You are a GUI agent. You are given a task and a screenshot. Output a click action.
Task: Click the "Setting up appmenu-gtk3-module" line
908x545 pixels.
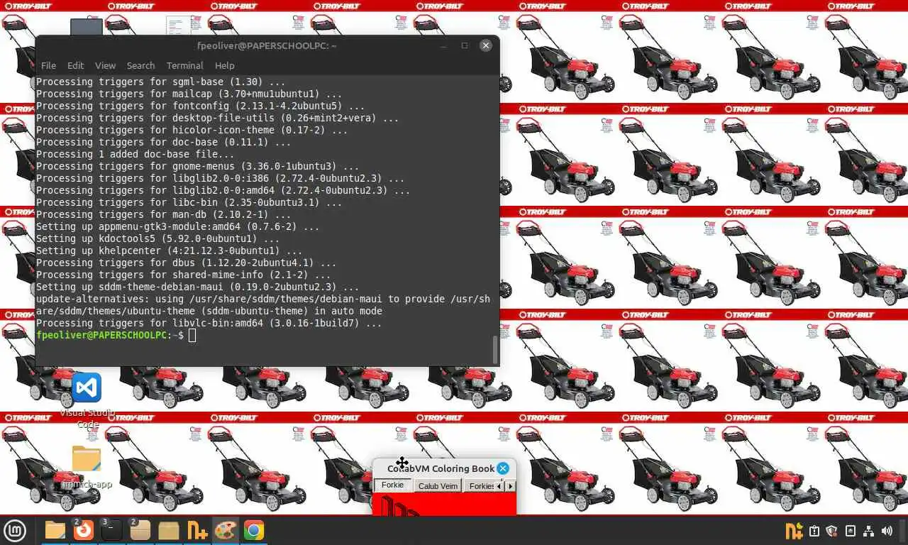(178, 226)
